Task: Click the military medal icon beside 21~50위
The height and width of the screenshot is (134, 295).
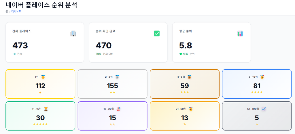Action: (191, 109)
